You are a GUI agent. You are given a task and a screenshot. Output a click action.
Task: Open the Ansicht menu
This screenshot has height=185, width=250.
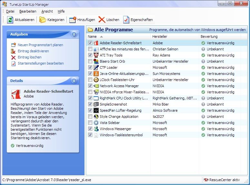(x=47, y=11)
